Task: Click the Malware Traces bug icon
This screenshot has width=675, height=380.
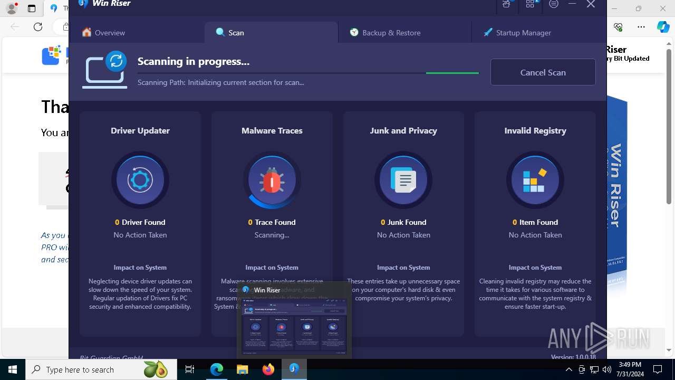Action: (x=272, y=180)
